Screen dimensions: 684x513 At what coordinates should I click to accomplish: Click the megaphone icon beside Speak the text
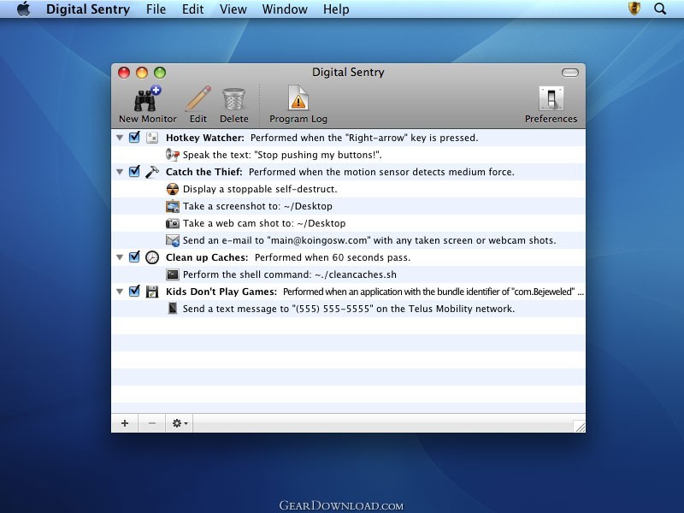[x=173, y=155]
